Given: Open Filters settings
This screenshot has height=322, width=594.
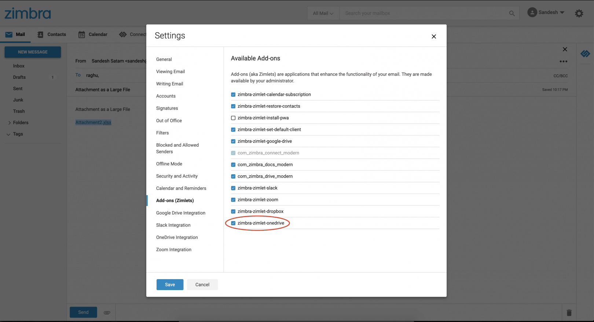Looking at the screenshot, I should coord(162,133).
